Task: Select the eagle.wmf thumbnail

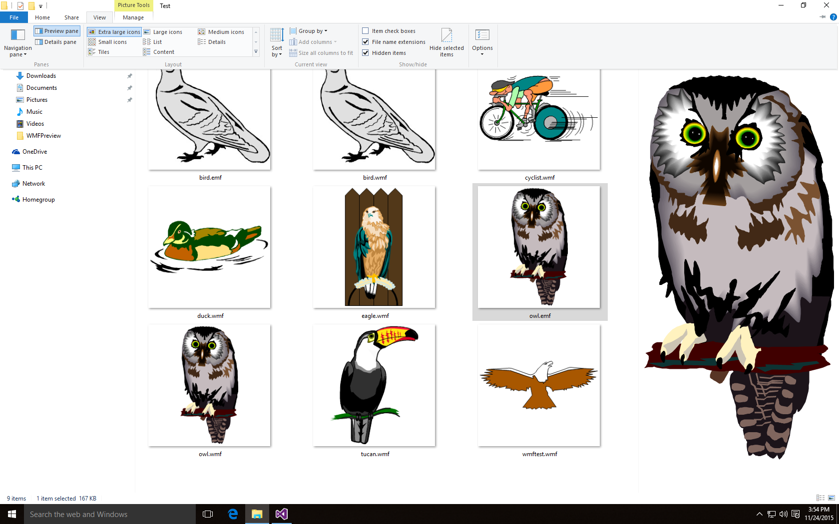Action: click(374, 247)
